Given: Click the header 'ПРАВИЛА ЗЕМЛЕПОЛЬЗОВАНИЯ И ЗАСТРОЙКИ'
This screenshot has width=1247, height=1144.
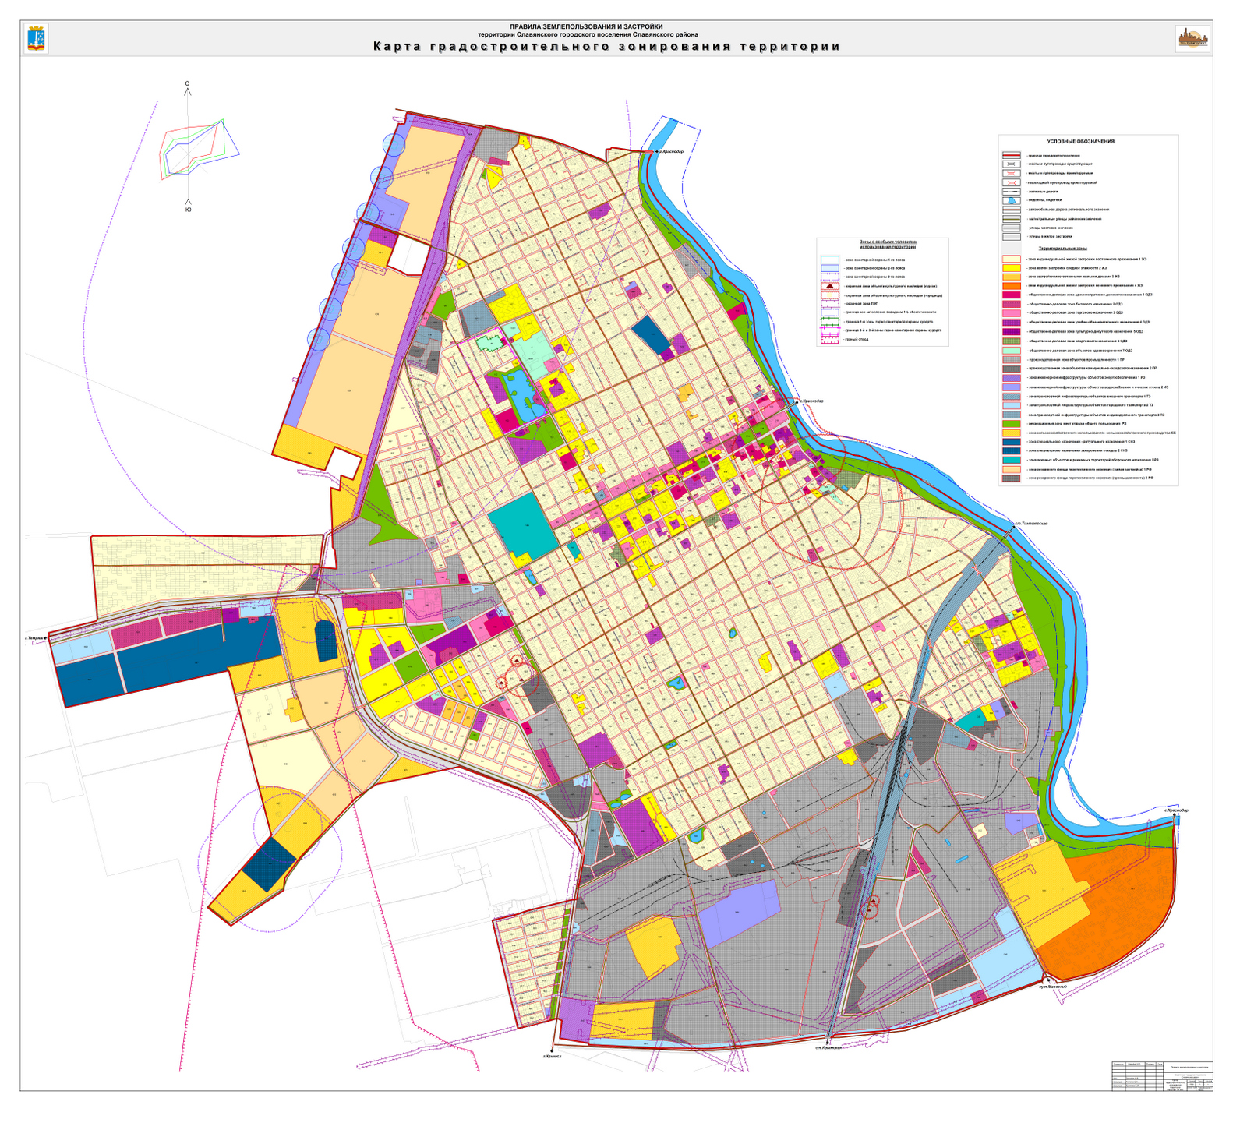Looking at the screenshot, I should (586, 26).
